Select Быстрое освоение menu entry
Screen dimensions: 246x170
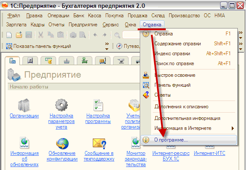(x=189, y=75)
